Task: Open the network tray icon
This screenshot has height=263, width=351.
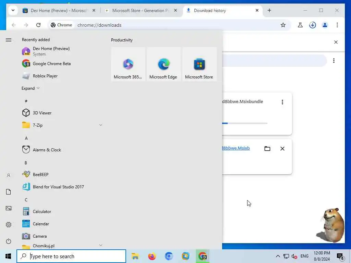Action: pyautogui.click(x=286, y=256)
